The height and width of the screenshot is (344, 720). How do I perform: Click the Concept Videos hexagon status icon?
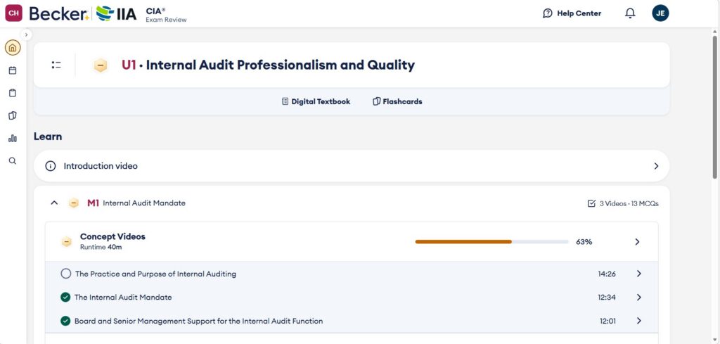[x=67, y=241]
